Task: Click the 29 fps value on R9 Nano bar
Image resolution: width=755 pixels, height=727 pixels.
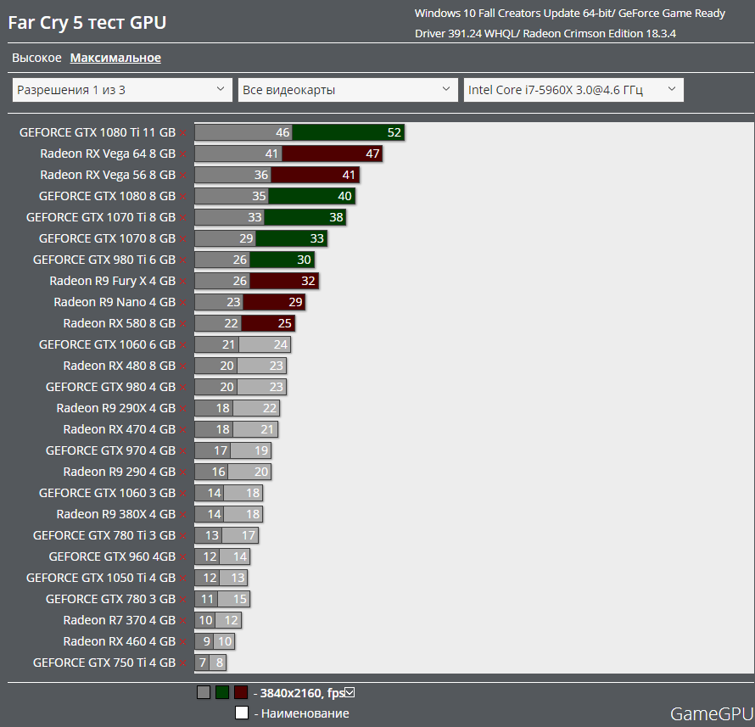Action: tap(295, 302)
